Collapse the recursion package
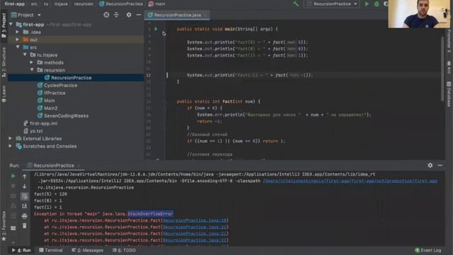The height and width of the screenshot is (255, 453). pyautogui.click(x=32, y=70)
